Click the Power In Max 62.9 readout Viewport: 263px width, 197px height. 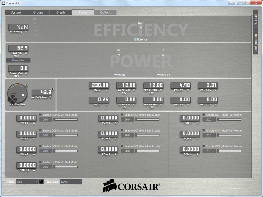click(18, 48)
